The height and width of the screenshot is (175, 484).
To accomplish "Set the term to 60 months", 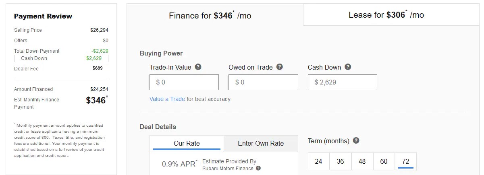I will pos(384,161).
